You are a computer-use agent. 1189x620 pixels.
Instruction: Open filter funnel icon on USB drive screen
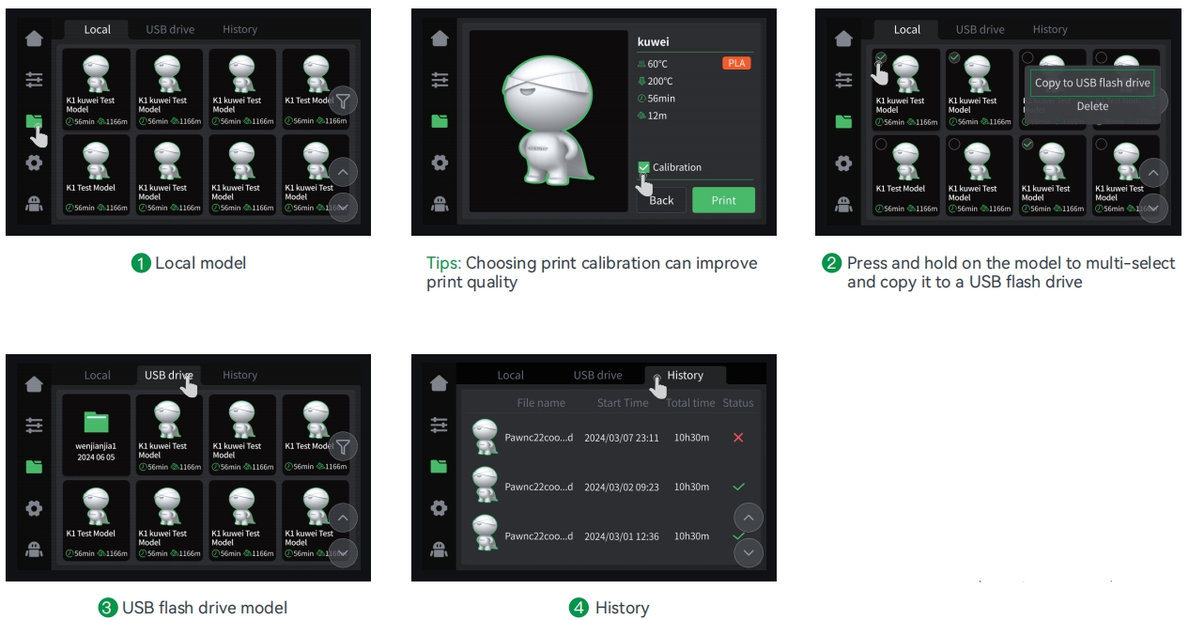344,445
